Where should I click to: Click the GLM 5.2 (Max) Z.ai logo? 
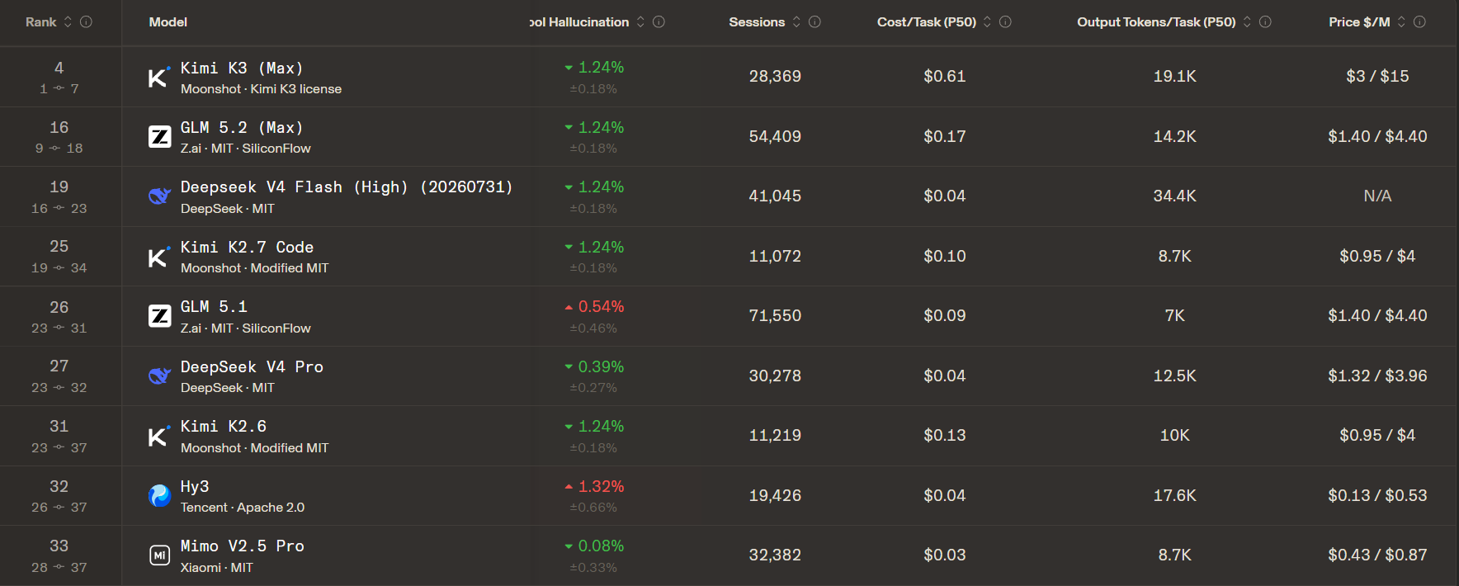(x=159, y=136)
